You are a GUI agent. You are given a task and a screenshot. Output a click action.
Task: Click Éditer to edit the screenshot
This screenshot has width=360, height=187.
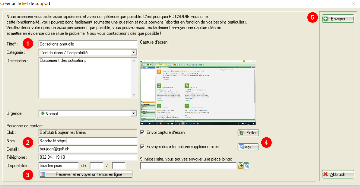tap(248, 133)
